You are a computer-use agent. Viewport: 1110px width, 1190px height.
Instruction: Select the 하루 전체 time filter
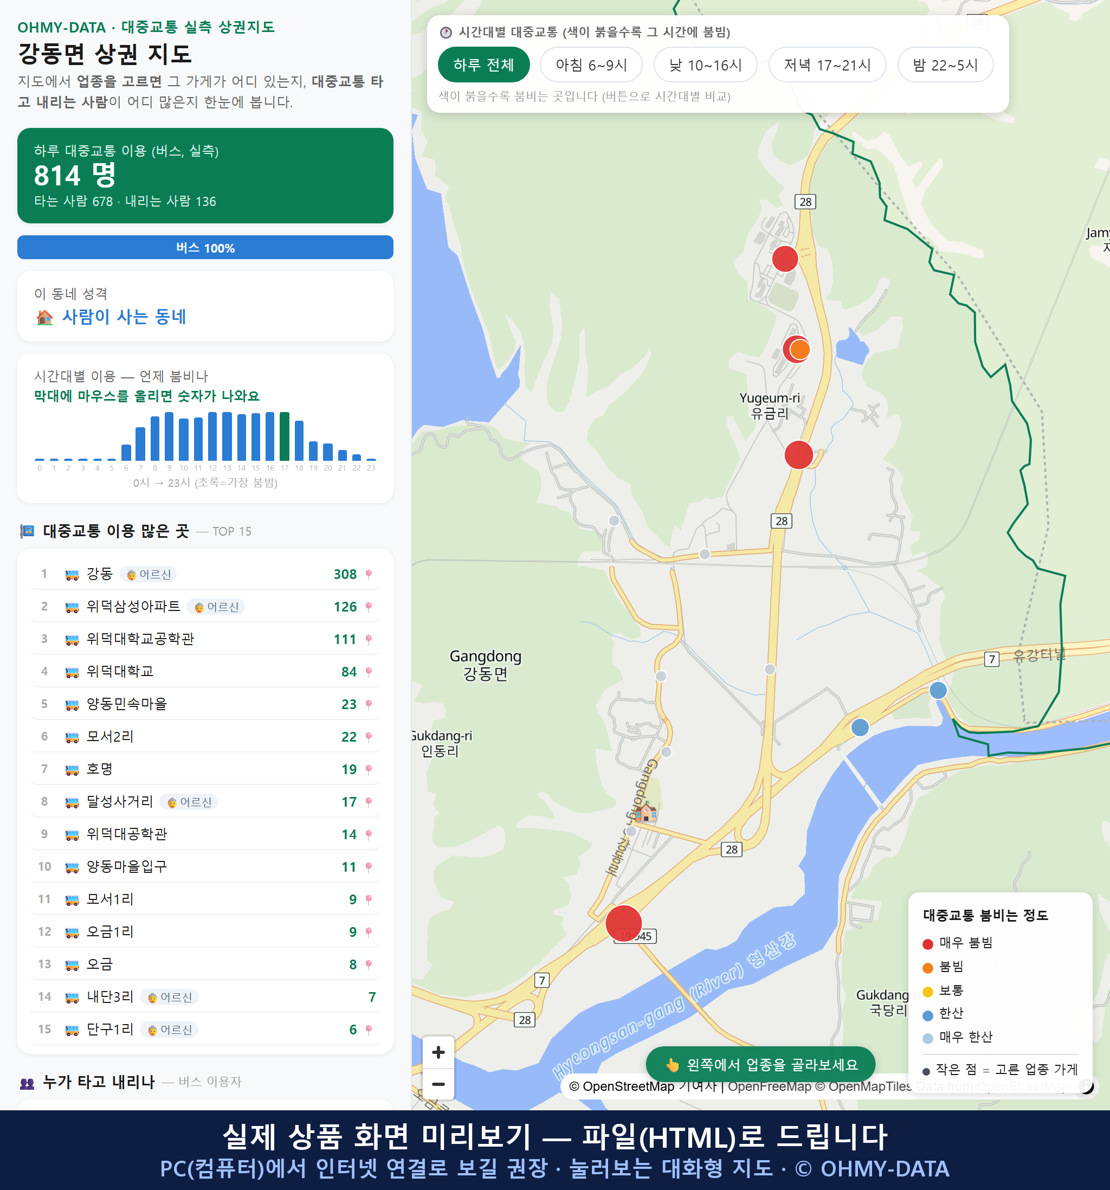[483, 65]
